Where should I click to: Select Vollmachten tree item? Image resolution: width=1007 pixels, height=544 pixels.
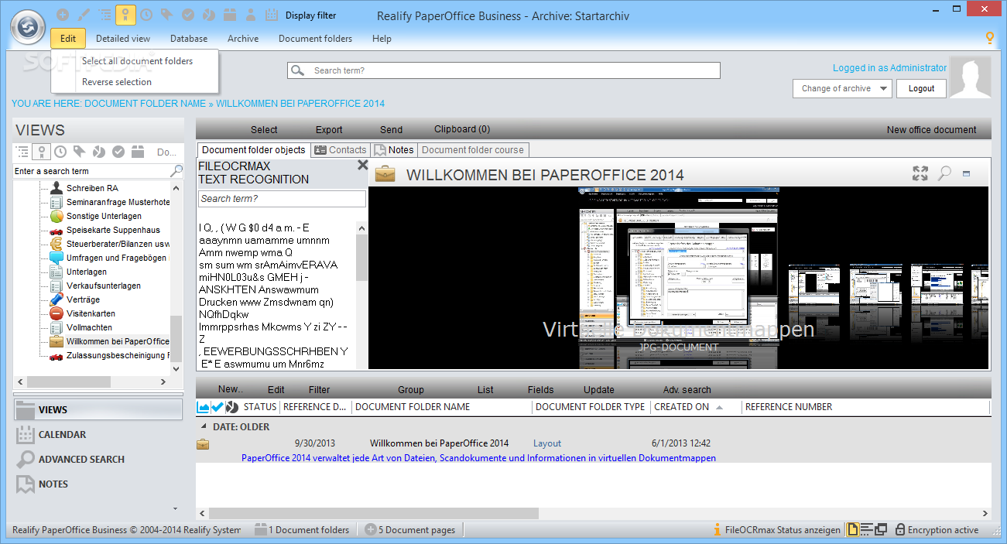[89, 327]
